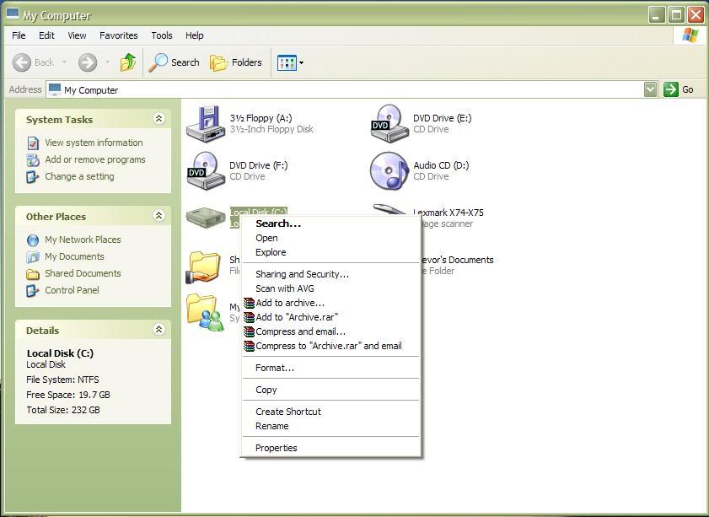Open the Search toolbar button

175,62
